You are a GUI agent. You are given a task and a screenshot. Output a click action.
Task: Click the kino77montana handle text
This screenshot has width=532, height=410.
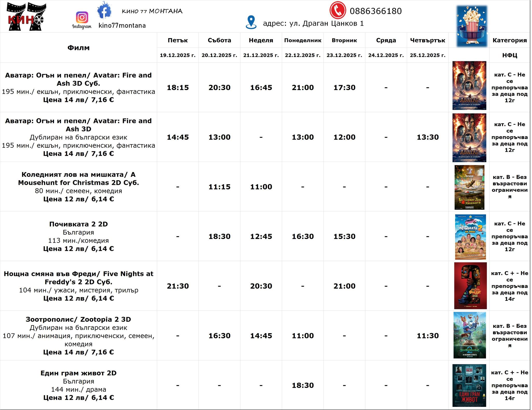(122, 25)
